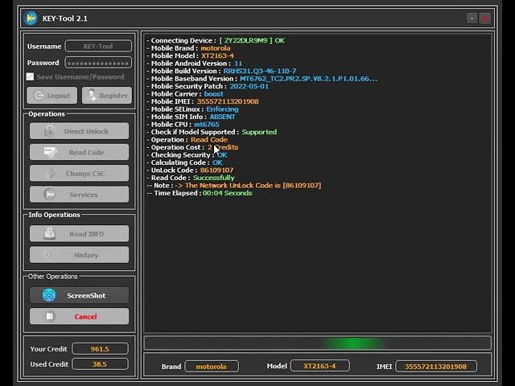Click build version RRHS31.Q3-46-110-7
515x386 pixels.
(260, 71)
